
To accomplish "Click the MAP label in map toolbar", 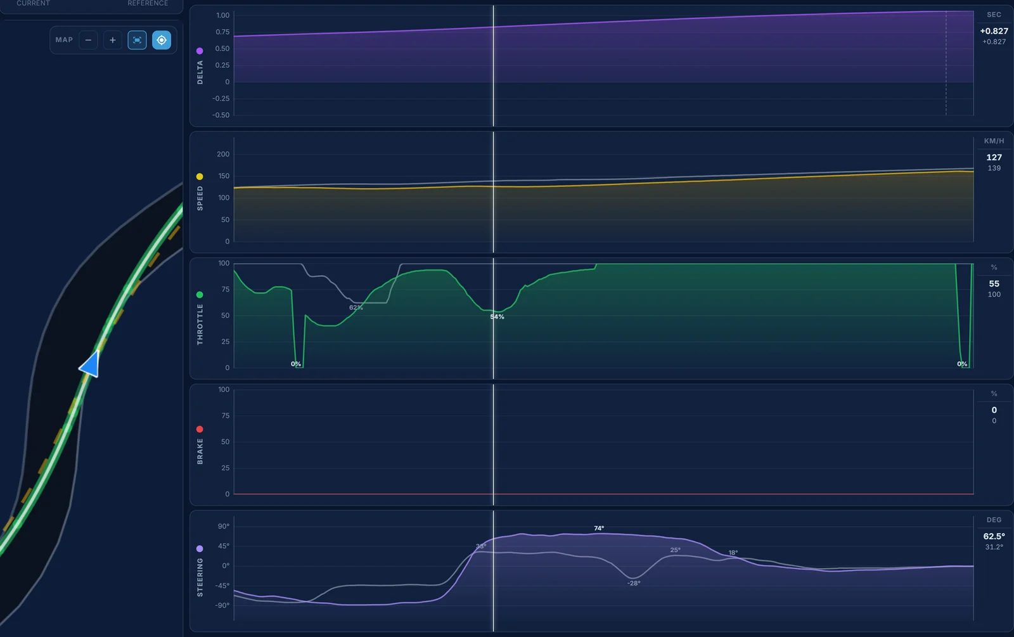I will (64, 40).
